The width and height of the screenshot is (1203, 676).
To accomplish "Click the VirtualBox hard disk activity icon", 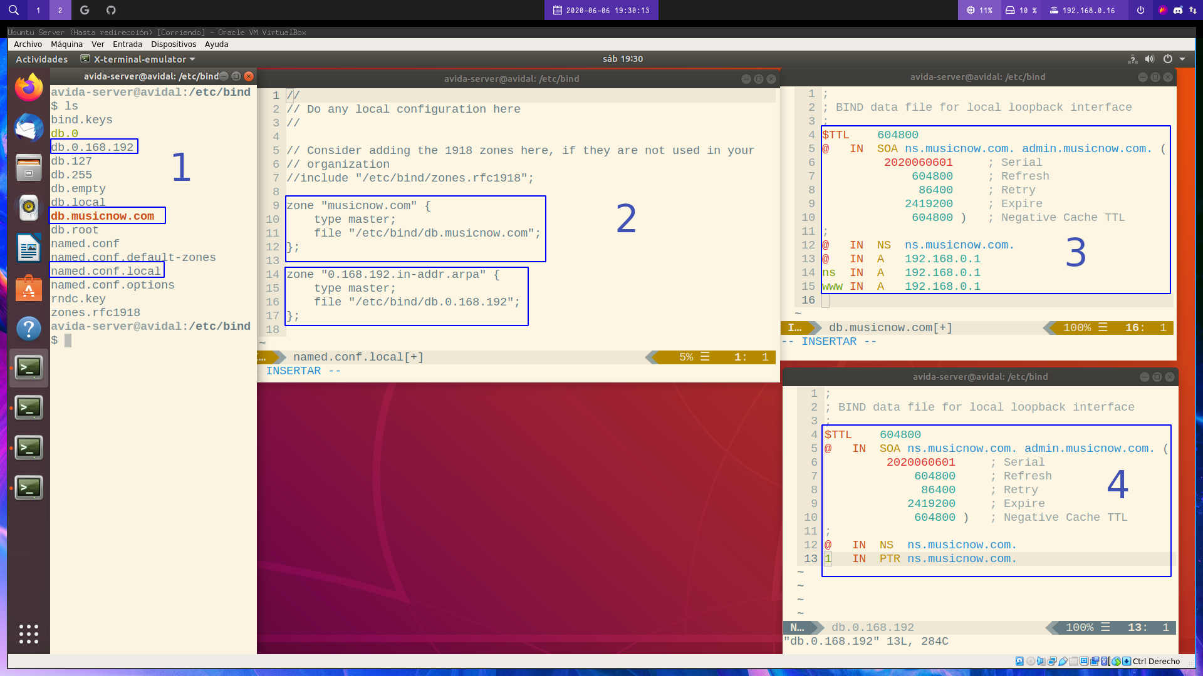I will [x=1019, y=661].
